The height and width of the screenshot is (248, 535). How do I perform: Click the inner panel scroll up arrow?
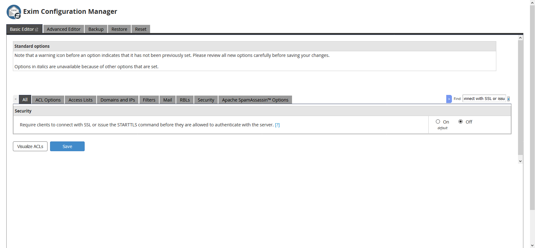pos(520,38)
